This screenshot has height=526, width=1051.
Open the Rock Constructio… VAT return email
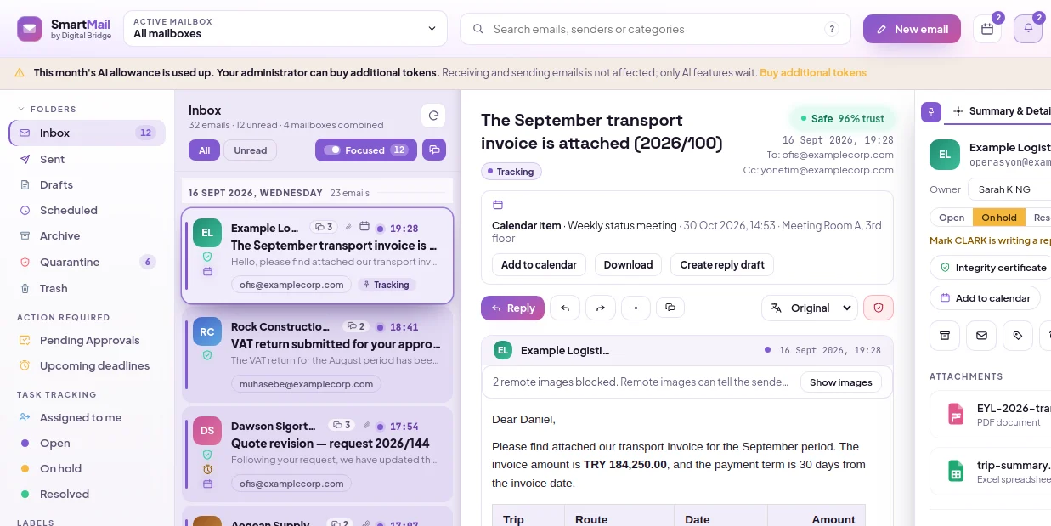tap(317, 354)
